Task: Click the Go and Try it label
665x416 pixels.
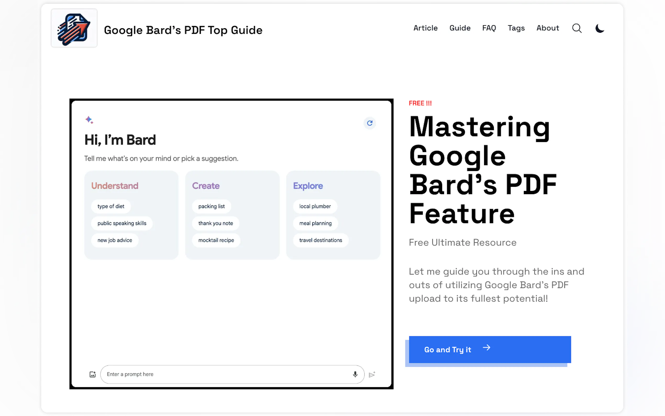Action: click(447, 349)
